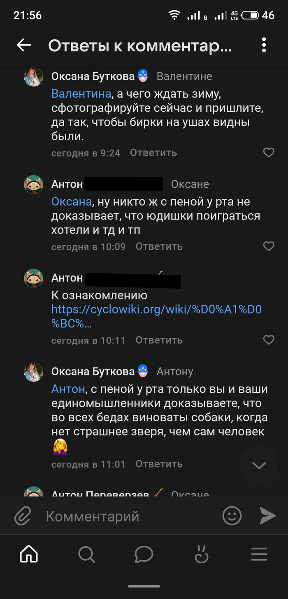Reply to the 9:24 comment
This screenshot has width=288, height=599.
153,153
